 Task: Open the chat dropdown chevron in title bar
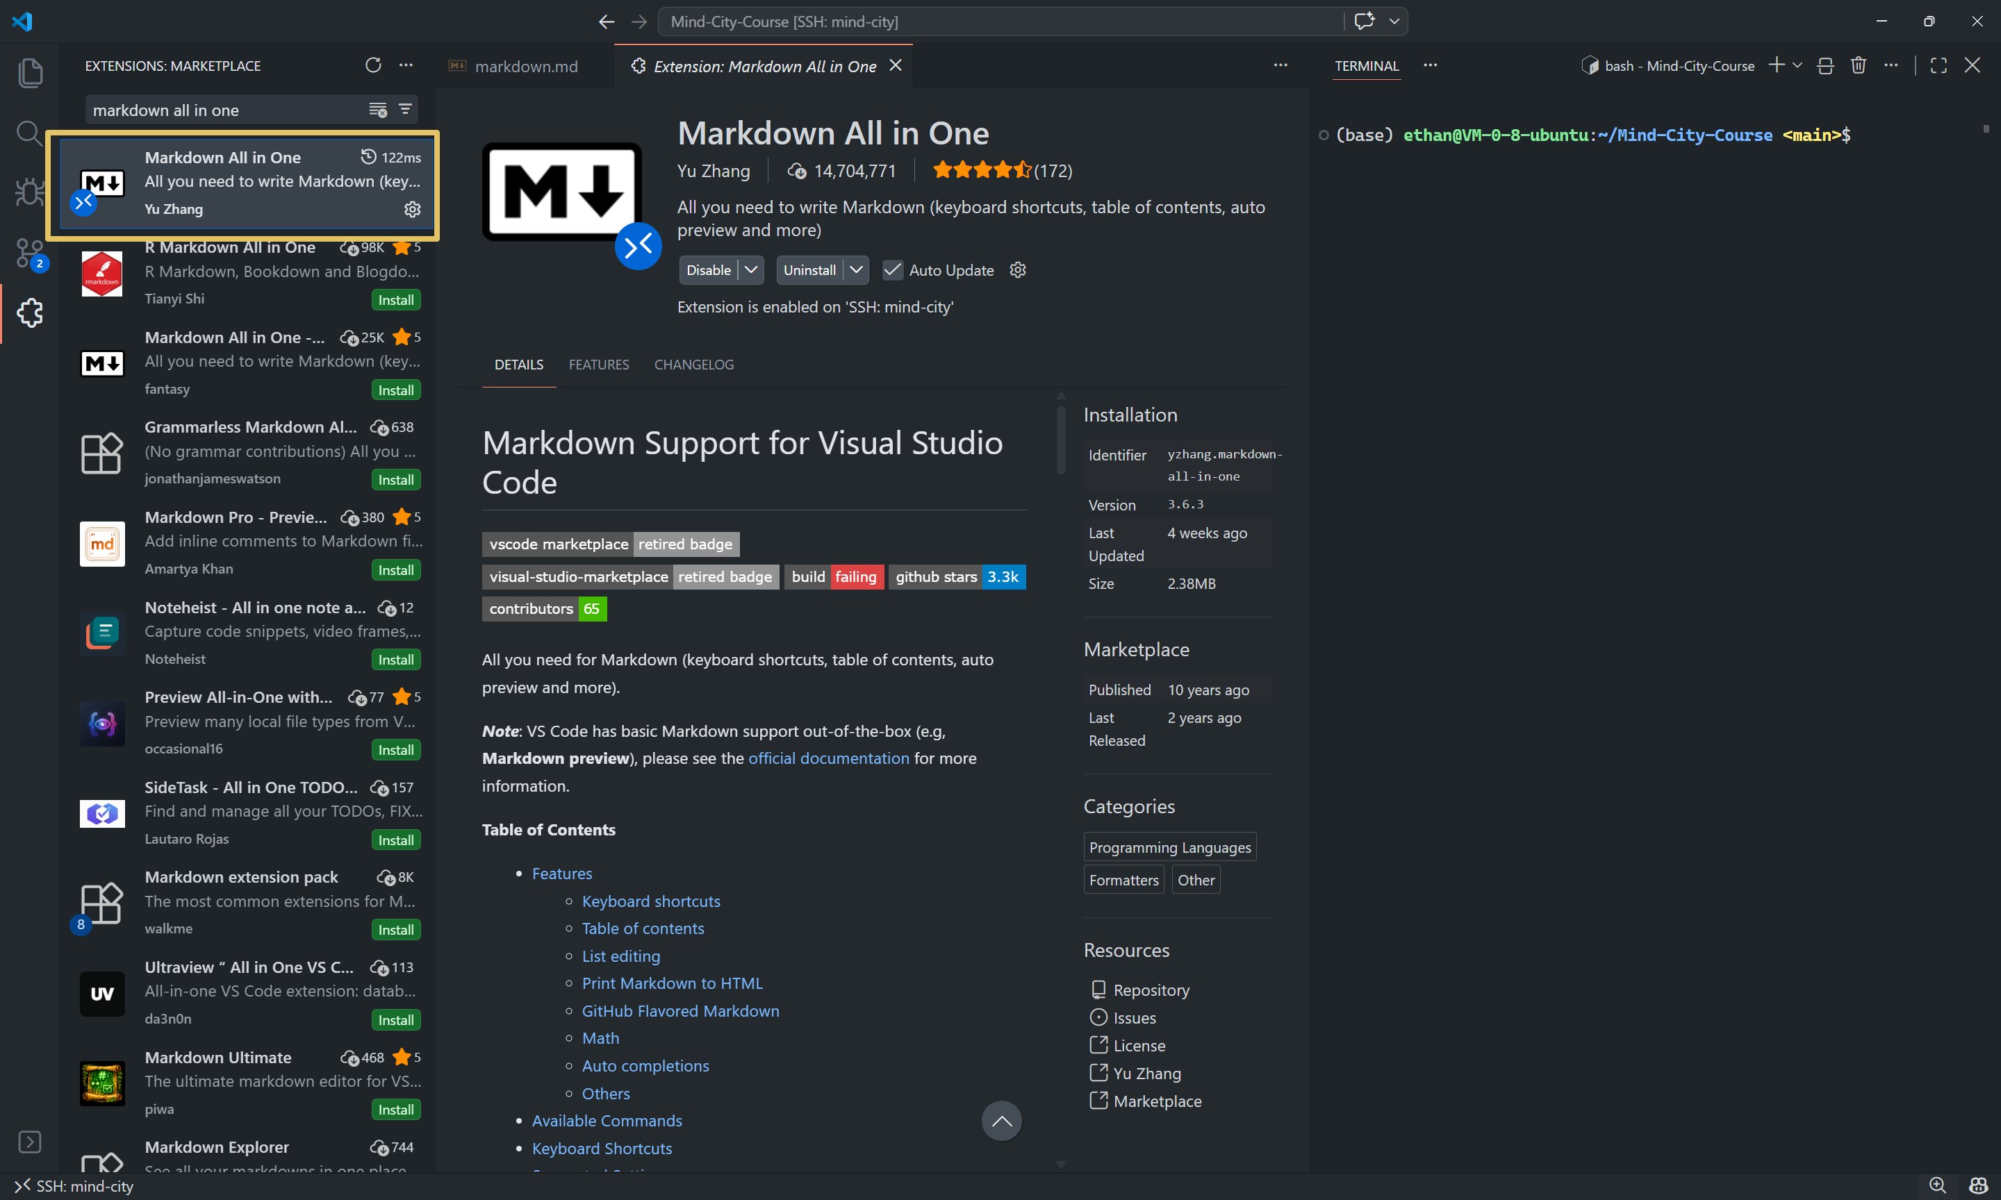(x=1394, y=21)
